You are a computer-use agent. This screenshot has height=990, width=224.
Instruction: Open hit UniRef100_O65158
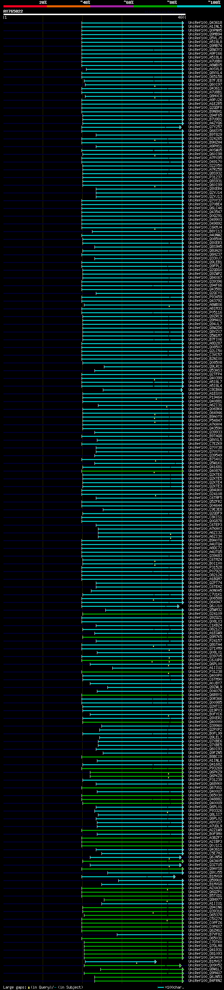pyautogui.click(x=205, y=77)
